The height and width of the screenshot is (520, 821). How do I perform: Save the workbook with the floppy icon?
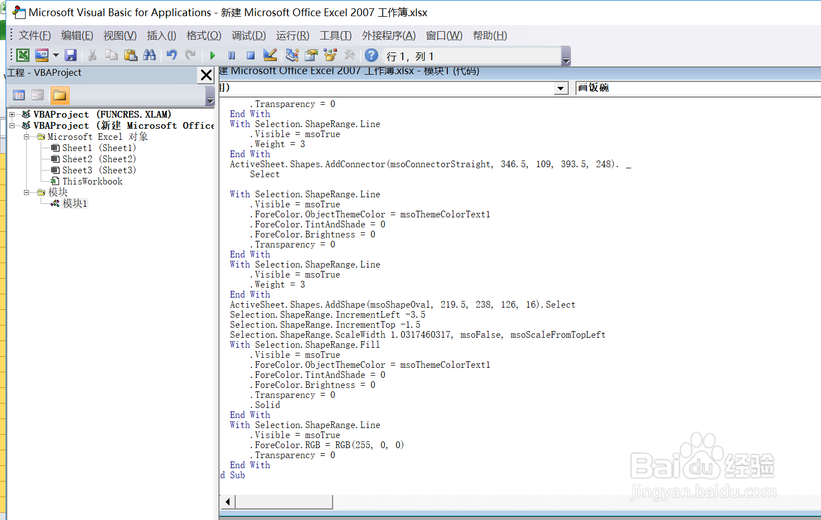[71, 55]
